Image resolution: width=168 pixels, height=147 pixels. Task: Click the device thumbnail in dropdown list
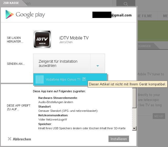coord(39,80)
